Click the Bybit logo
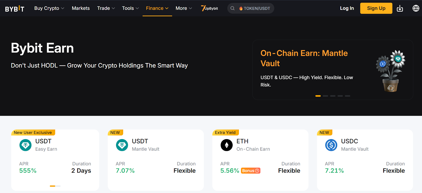The image size is (422, 193). pyautogui.click(x=15, y=8)
